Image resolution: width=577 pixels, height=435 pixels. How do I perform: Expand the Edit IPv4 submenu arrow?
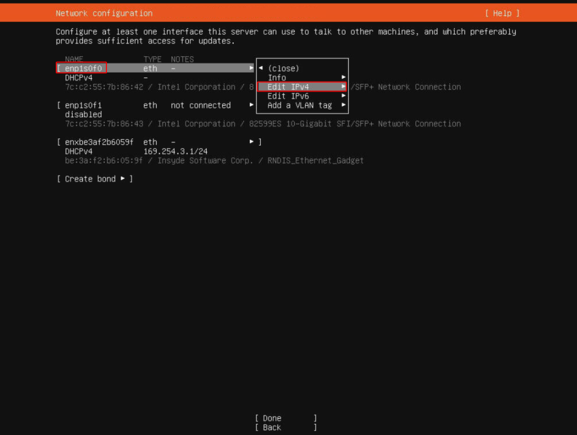click(344, 87)
